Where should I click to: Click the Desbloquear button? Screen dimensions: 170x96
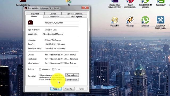tap(72, 80)
